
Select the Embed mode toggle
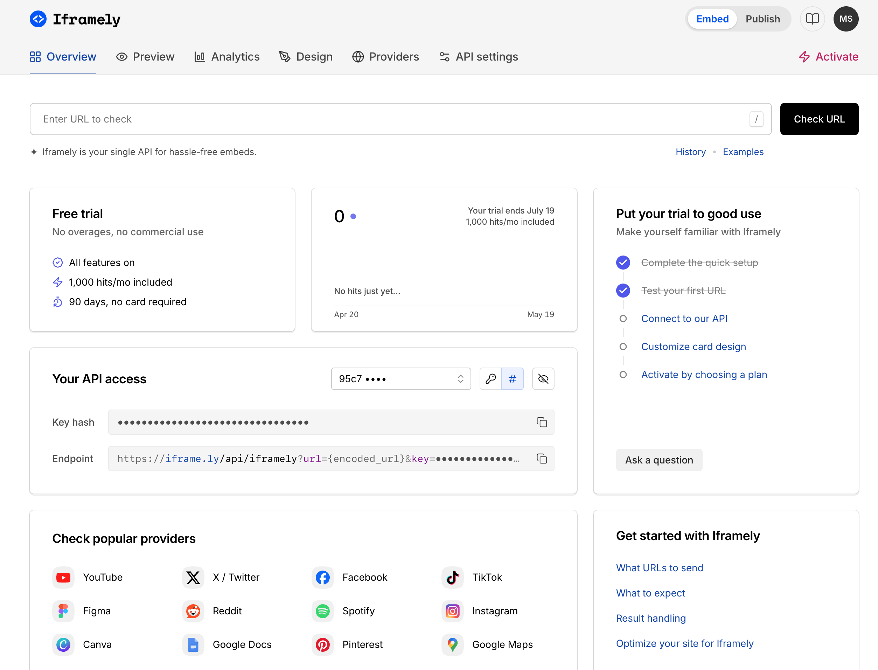(712, 19)
